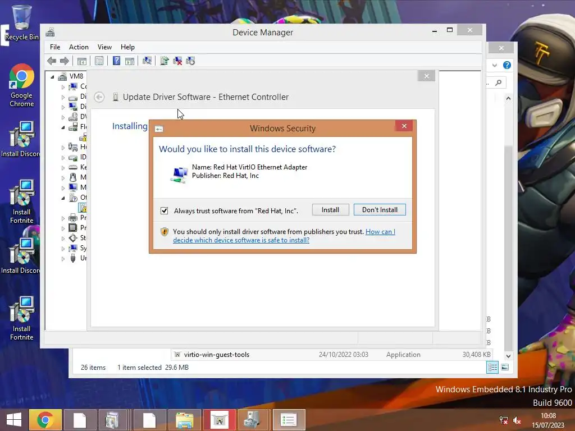
Task: Switch to Chrome in the taskbar
Action: pos(45,420)
